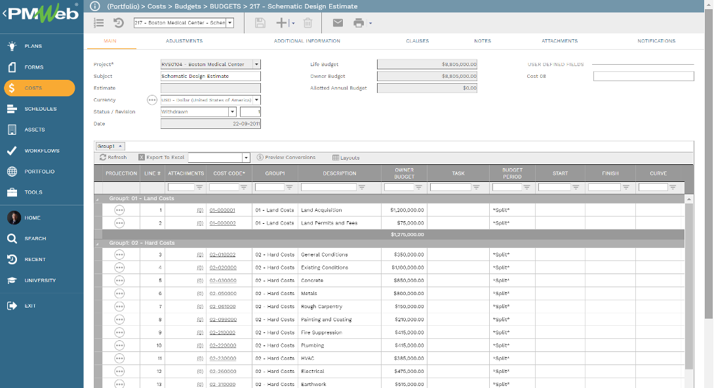Open projection for Concrete row
This screenshot has height=388, width=714.
point(119,280)
